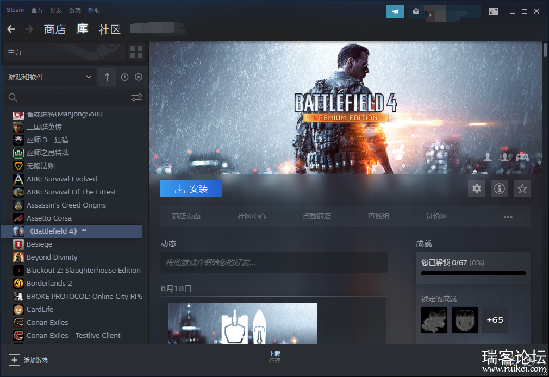The image size is (549, 377).
Task: Go back with the left arrow
Action: click(11, 29)
